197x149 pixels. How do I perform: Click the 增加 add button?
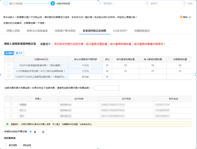9,53
